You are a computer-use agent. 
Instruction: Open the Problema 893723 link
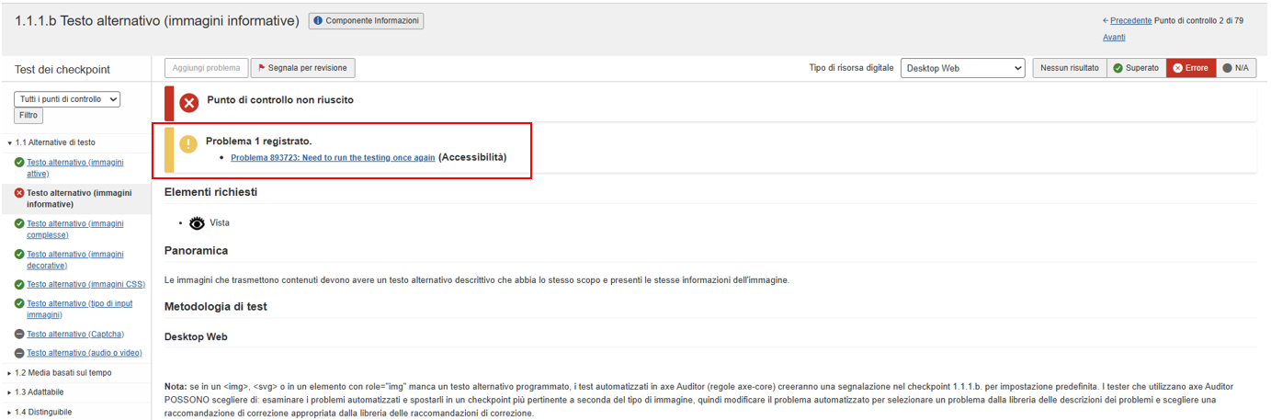[x=333, y=158]
